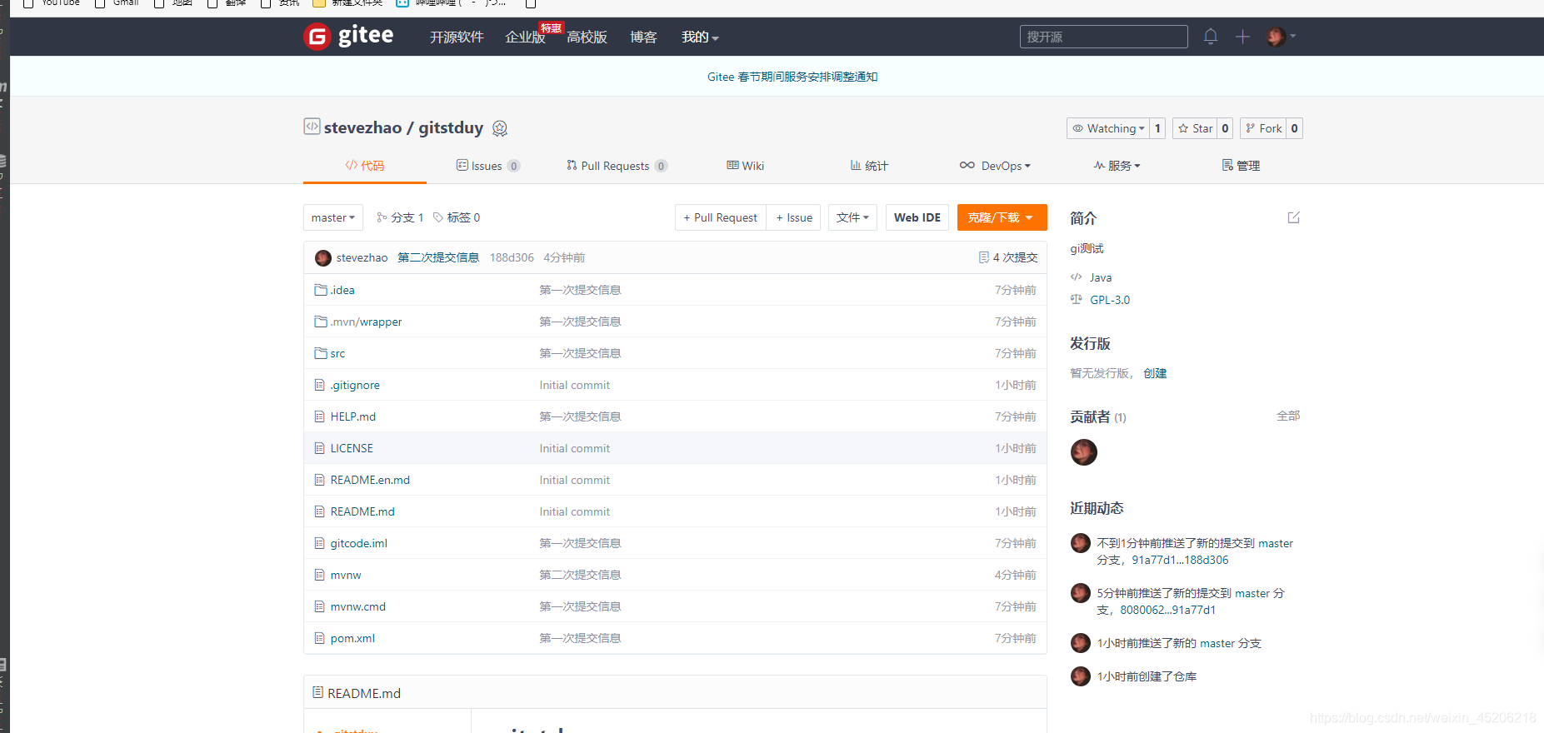Screen dimensions: 1544x733
Task: Click the .idea folder icon
Action: (321, 290)
